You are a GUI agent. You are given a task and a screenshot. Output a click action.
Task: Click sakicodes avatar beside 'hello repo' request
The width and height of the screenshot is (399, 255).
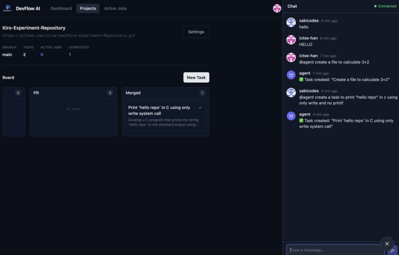291,93
